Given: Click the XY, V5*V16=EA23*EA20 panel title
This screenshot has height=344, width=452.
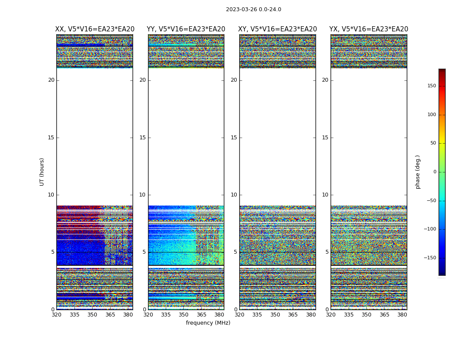Looking at the screenshot, I should click(x=277, y=29).
